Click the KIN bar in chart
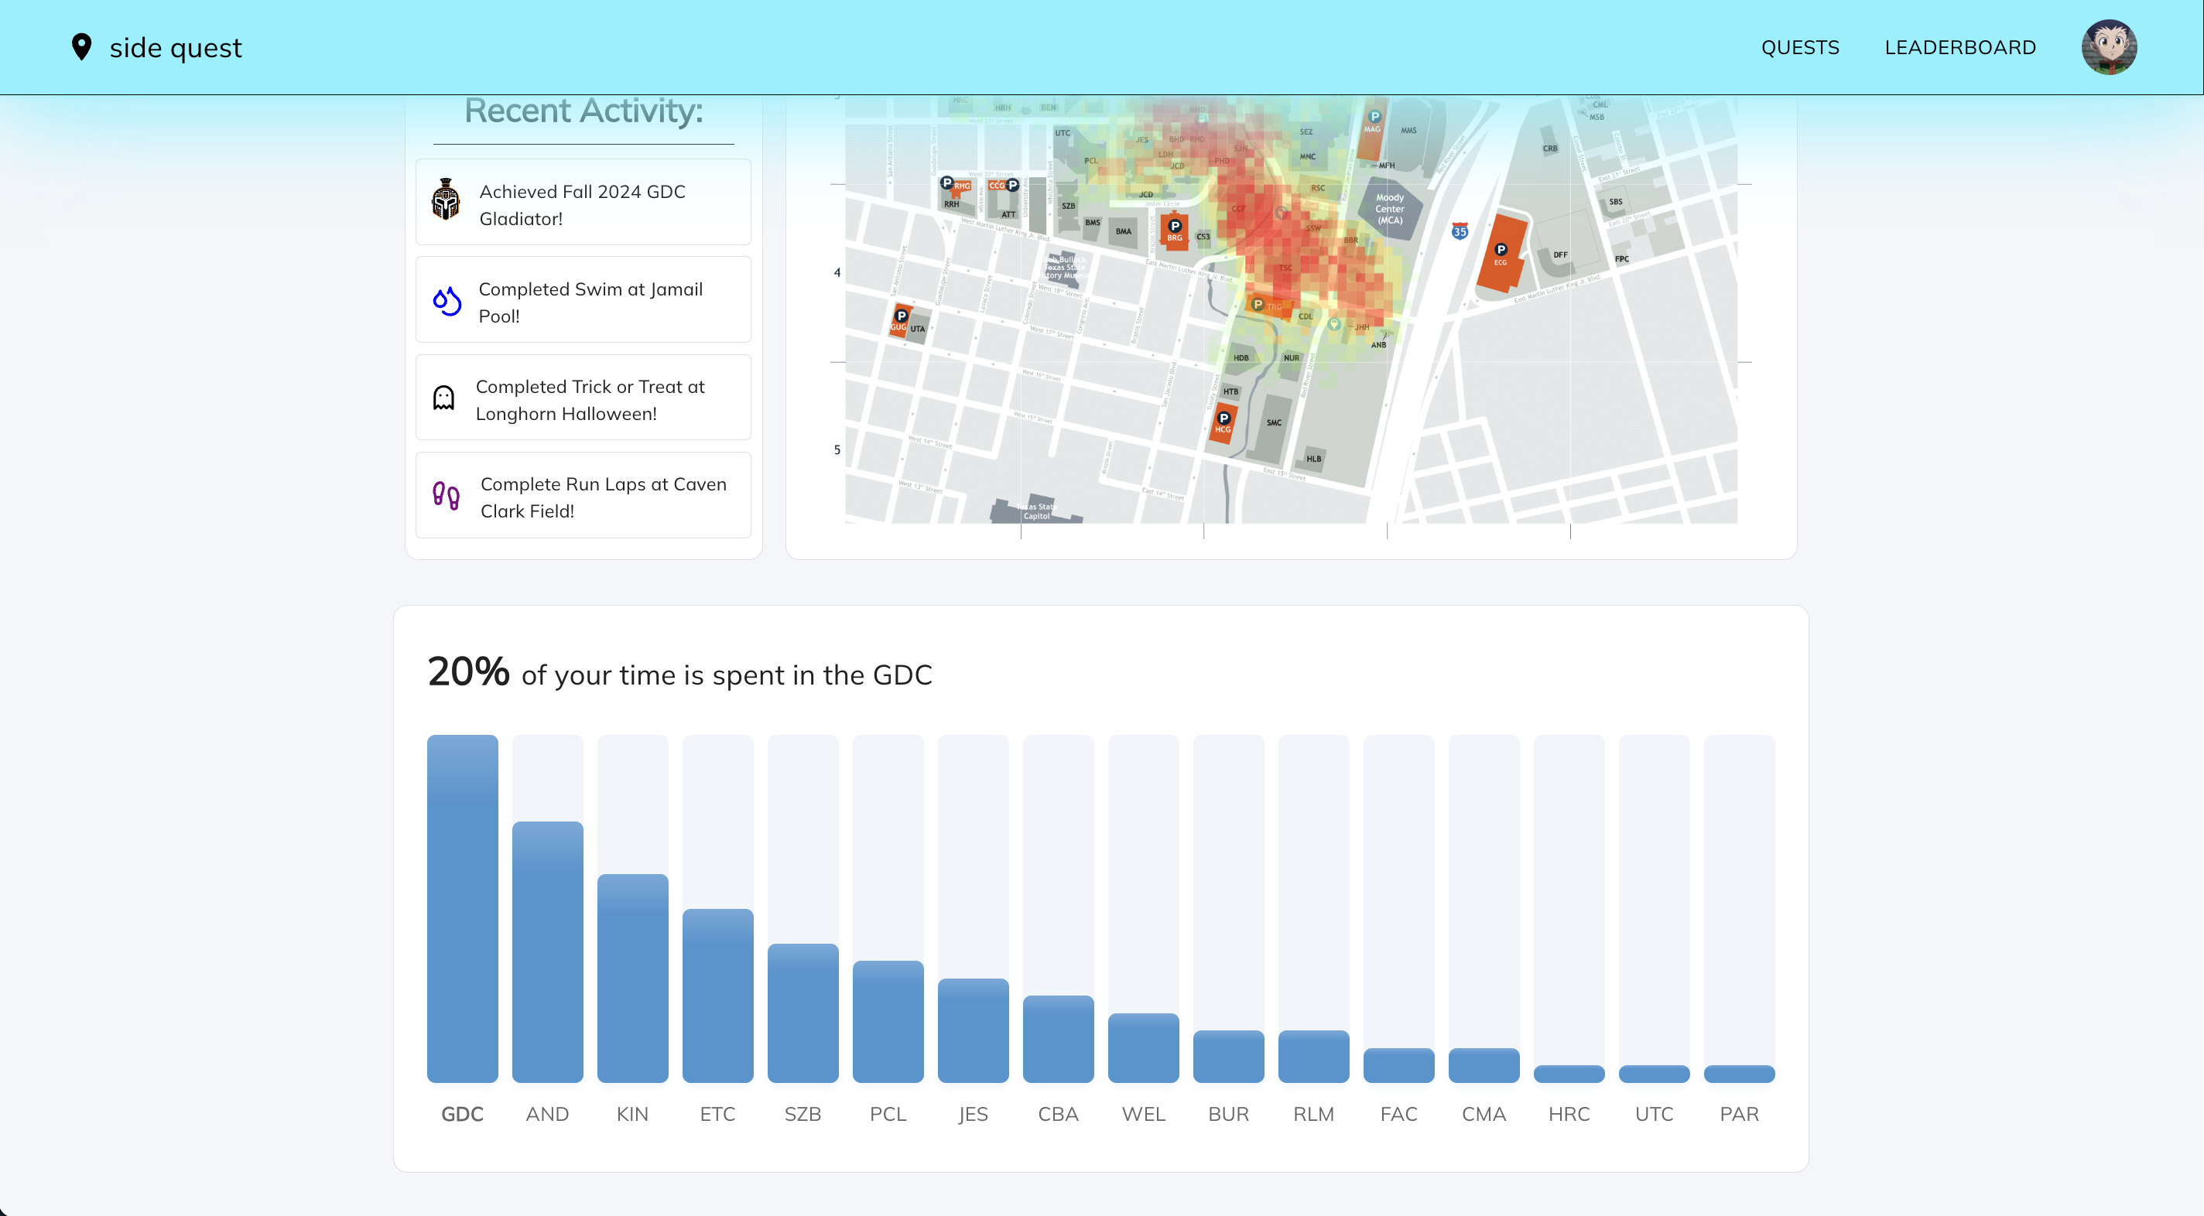This screenshot has width=2204, height=1216. pyautogui.click(x=632, y=978)
